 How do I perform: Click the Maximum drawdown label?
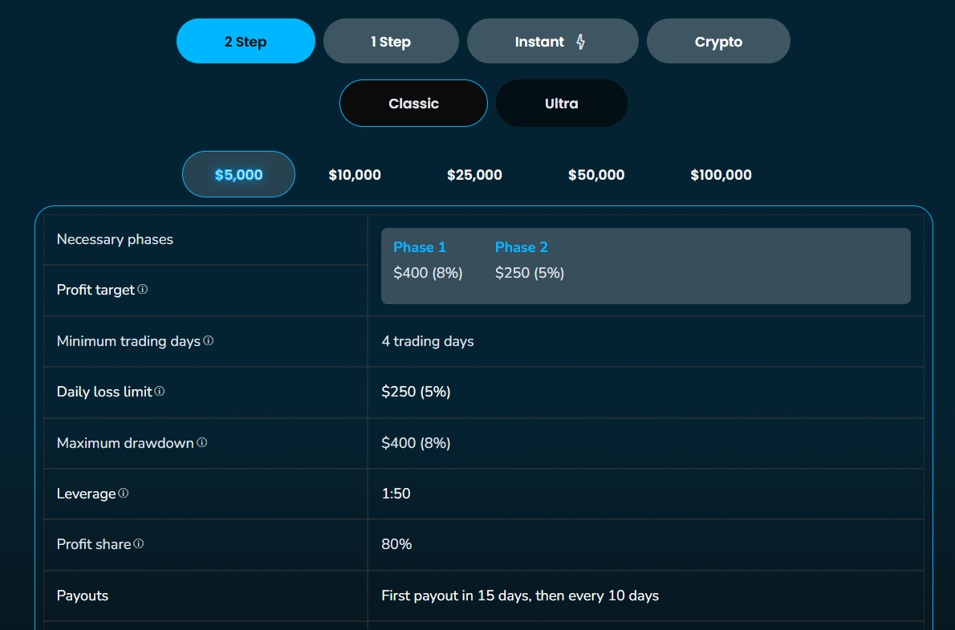pos(125,443)
